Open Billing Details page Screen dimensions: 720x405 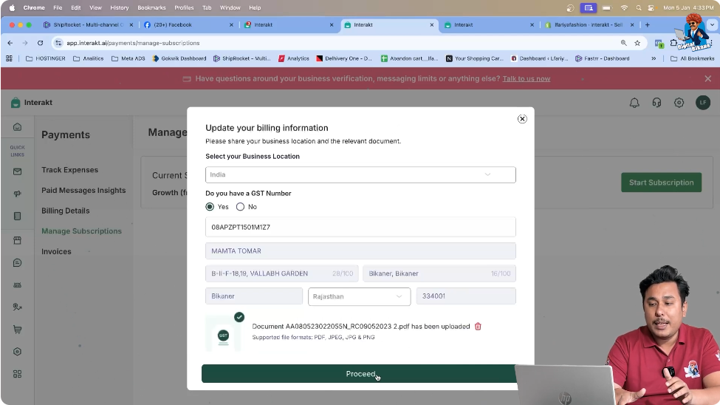pos(66,211)
